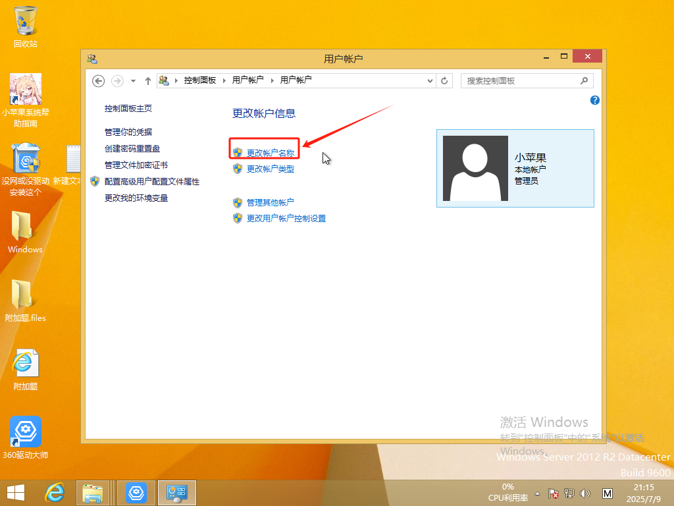Click the 小苹果 account avatar picture
The height and width of the screenshot is (506, 674).
[x=475, y=168]
